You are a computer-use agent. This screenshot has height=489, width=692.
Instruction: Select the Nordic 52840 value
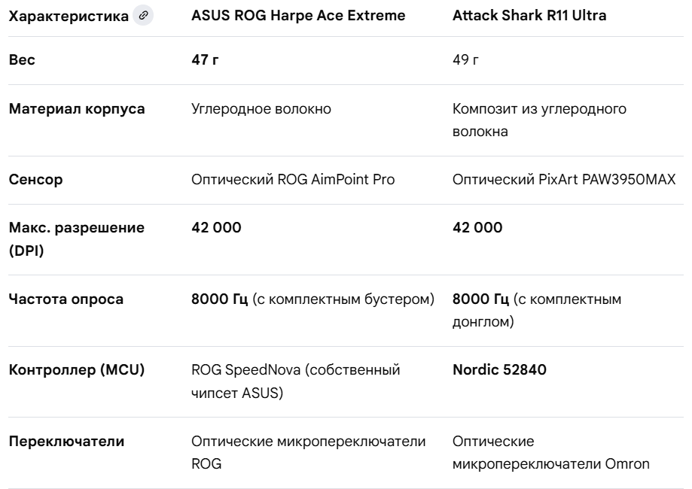[x=499, y=369]
